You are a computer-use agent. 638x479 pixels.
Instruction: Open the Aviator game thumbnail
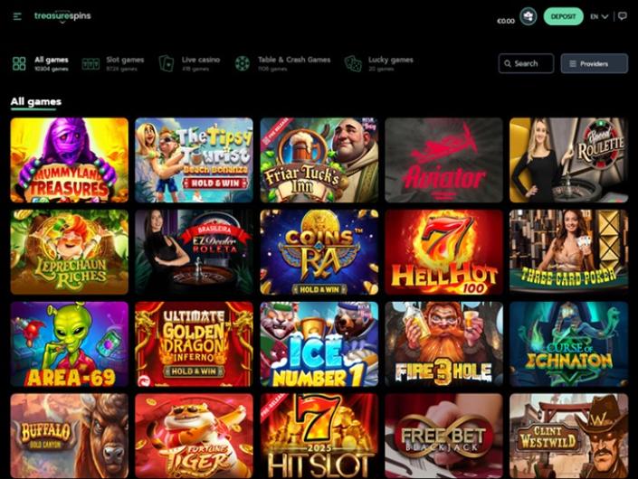(x=443, y=160)
